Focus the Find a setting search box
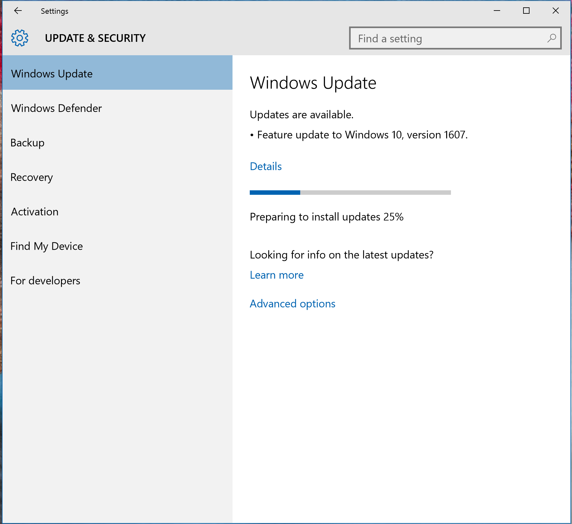Screen dimensions: 572x524 455,38
